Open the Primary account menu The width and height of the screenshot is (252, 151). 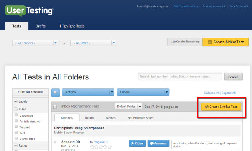(214, 6)
